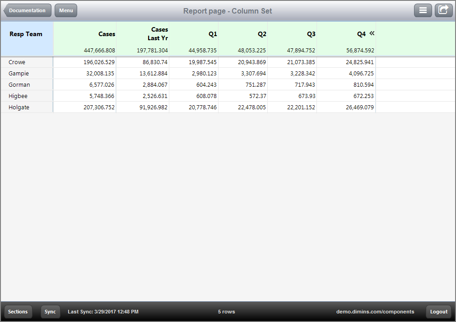Navigate back with the Documentation button

(x=28, y=10)
